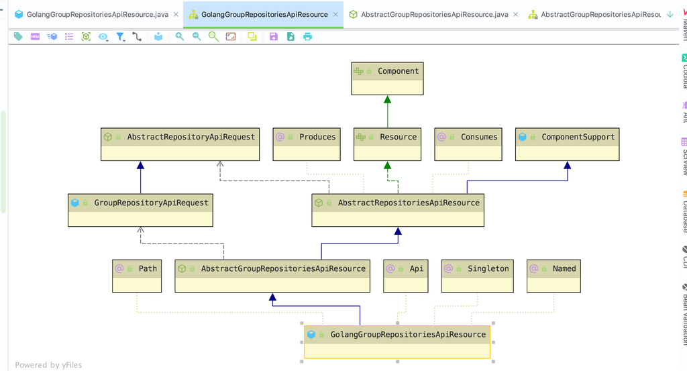
Task: Click the zoom out magnifier icon
Action: pyautogui.click(x=197, y=37)
